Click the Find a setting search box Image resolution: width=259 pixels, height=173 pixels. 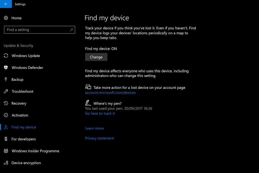coord(39,30)
